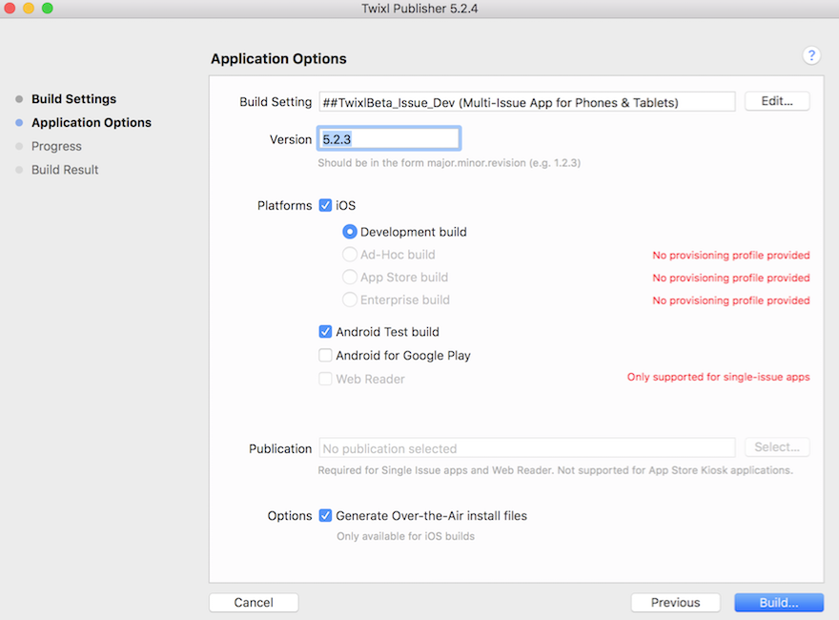The height and width of the screenshot is (620, 839).
Task: Start the build with Build... button
Action: 779,602
